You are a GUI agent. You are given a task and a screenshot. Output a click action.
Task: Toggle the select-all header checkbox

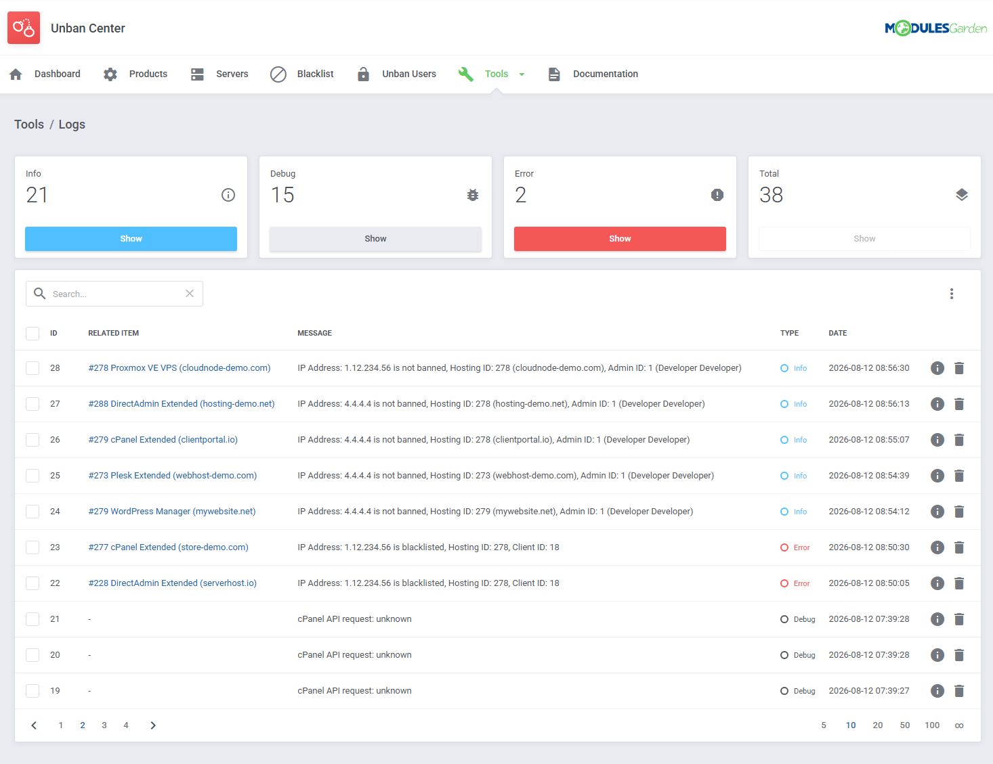point(33,334)
